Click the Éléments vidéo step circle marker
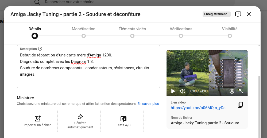This screenshot has width=267, height=138. (x=132, y=36)
